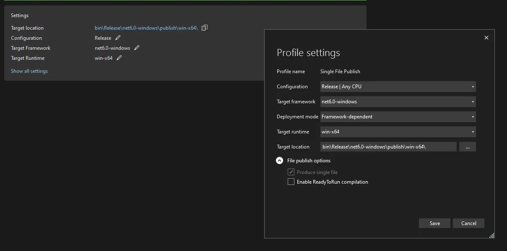Click the pencil icon beside win-x64 runtime
The width and height of the screenshot is (507, 251).
(119, 58)
